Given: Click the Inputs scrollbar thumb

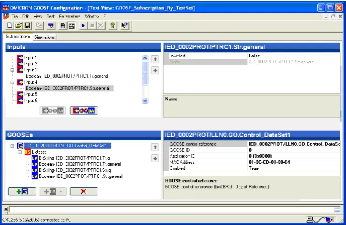Looking at the screenshot, I should (x=145, y=73).
